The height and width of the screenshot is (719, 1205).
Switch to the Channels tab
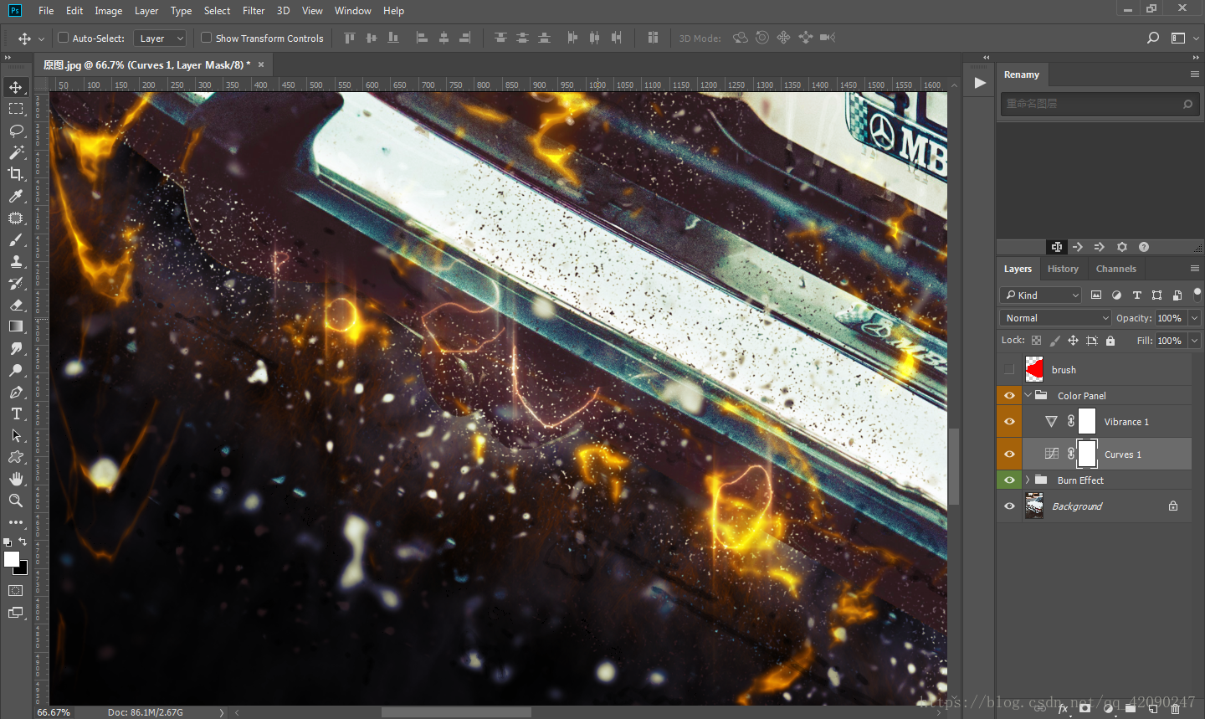pos(1115,269)
